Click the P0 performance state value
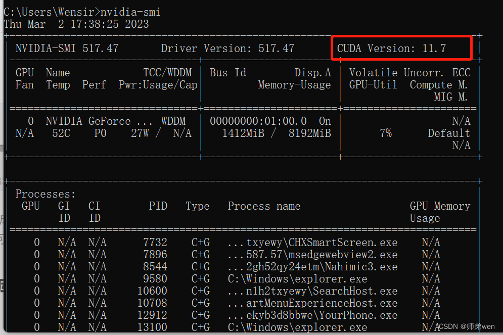Viewport: 503px width, 335px height. pyautogui.click(x=101, y=133)
